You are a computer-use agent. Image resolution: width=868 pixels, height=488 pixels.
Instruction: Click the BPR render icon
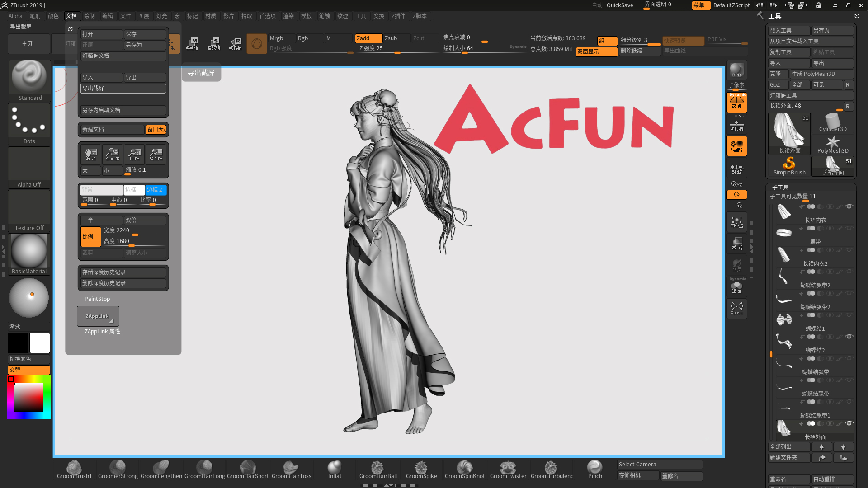[736, 70]
